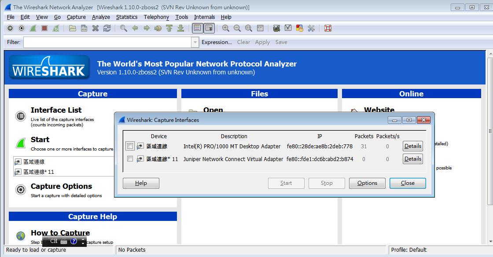The width and height of the screenshot is (493, 257).
Task: Click Apply next to the filter
Action: (262, 42)
